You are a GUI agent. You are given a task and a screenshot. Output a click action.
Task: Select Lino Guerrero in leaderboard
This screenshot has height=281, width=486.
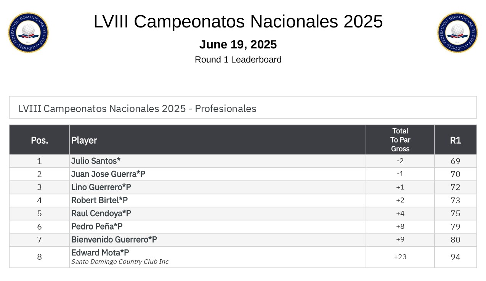pos(101,187)
